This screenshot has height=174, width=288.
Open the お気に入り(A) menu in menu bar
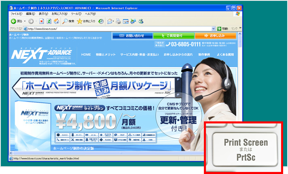59,14
